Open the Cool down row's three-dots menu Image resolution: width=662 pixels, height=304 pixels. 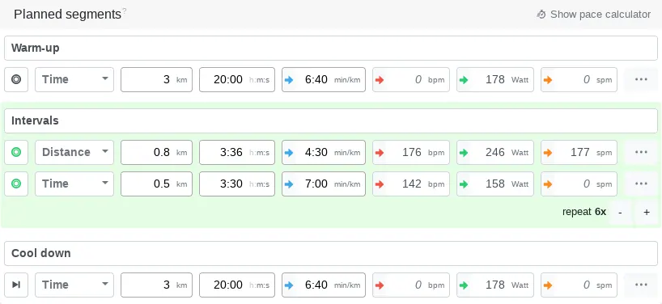tap(641, 285)
